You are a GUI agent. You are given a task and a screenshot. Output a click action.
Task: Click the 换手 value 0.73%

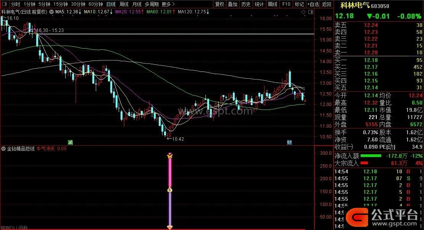pos(371,132)
